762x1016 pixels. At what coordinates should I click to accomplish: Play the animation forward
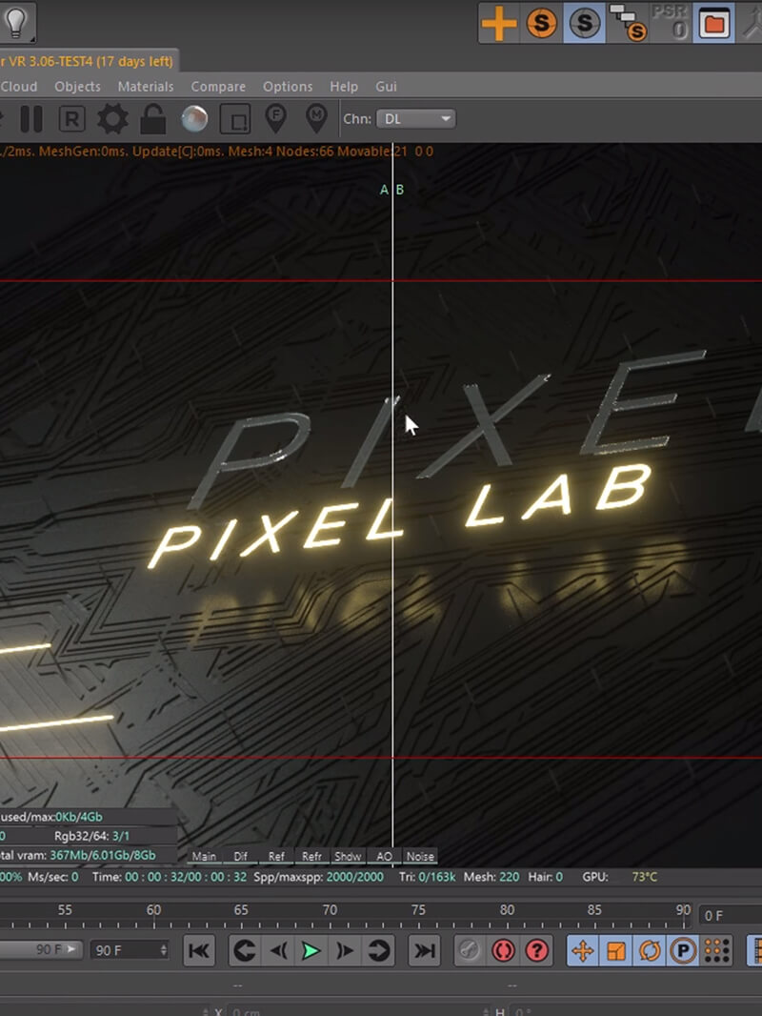click(x=311, y=950)
